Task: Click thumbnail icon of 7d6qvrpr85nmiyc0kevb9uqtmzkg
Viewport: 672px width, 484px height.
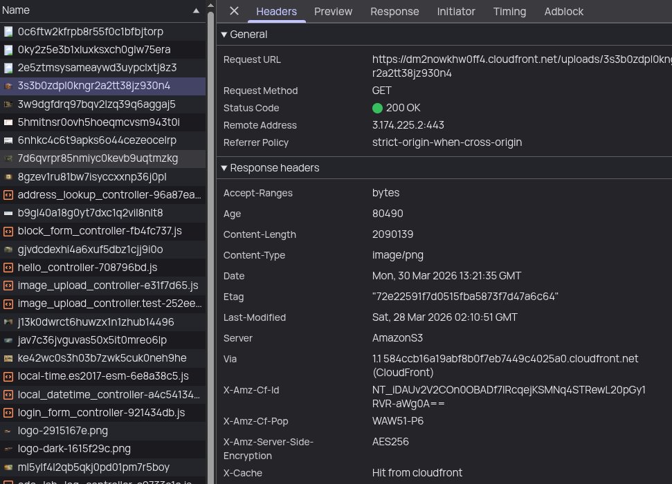Action: pos(8,158)
